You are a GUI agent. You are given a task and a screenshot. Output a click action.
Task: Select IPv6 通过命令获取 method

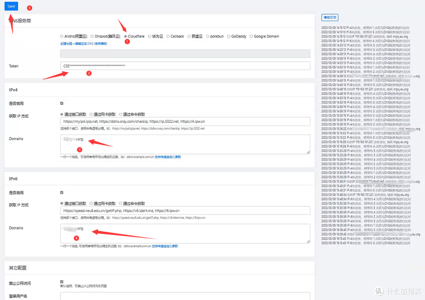pyautogui.click(x=120, y=204)
